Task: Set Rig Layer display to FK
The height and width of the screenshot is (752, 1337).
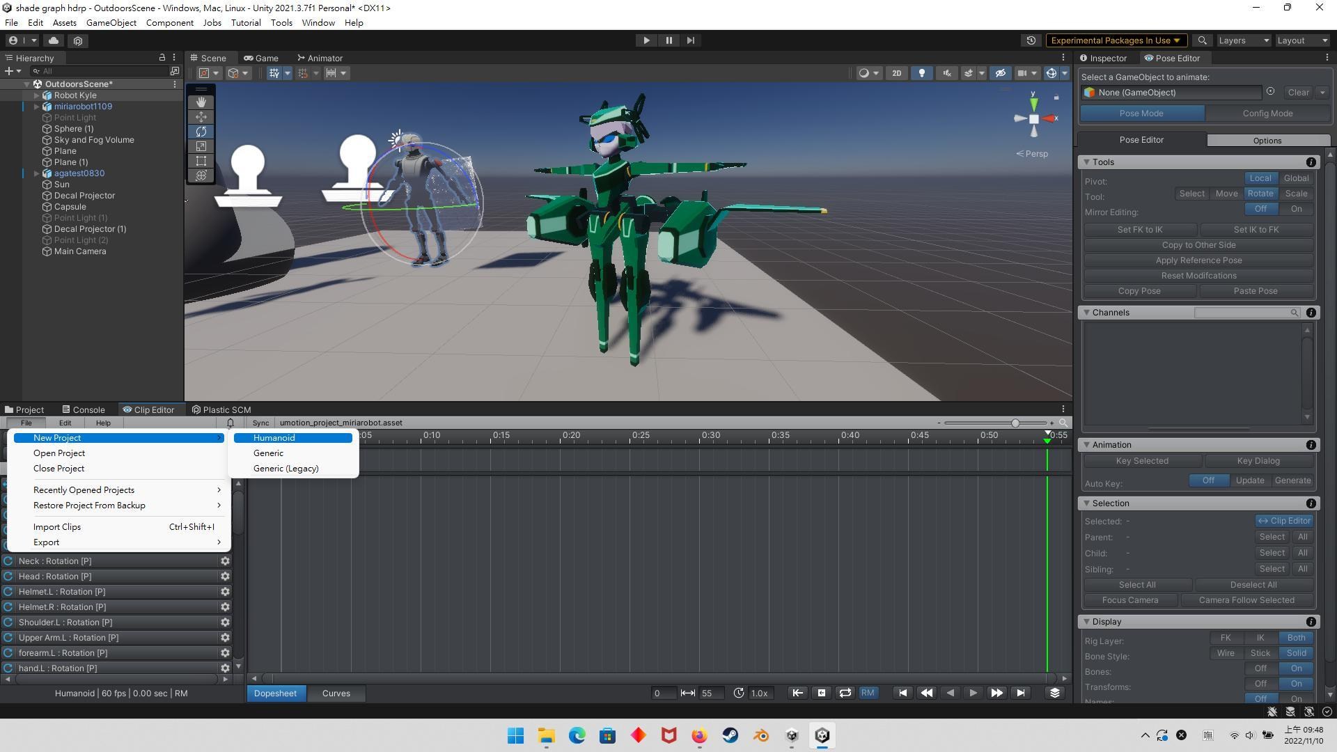Action: [x=1226, y=638]
